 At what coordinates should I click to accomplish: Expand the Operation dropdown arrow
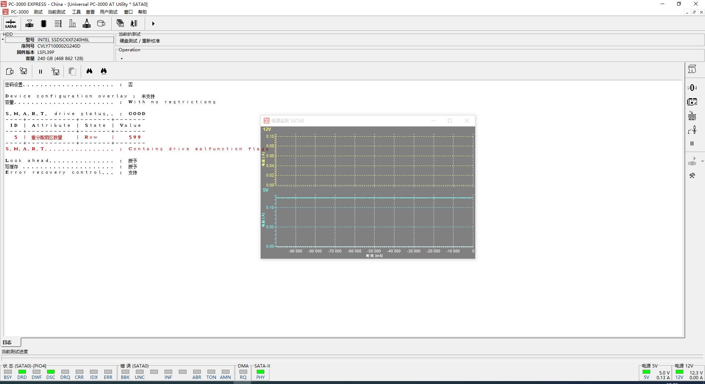click(x=122, y=58)
